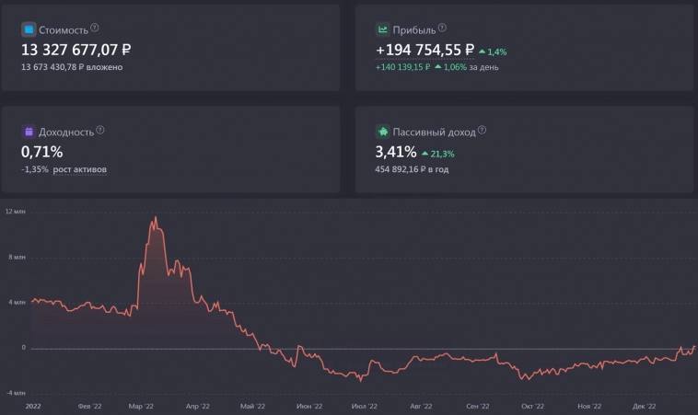Click the Июл '22 axis label
The image size is (698, 415).
click(x=364, y=406)
